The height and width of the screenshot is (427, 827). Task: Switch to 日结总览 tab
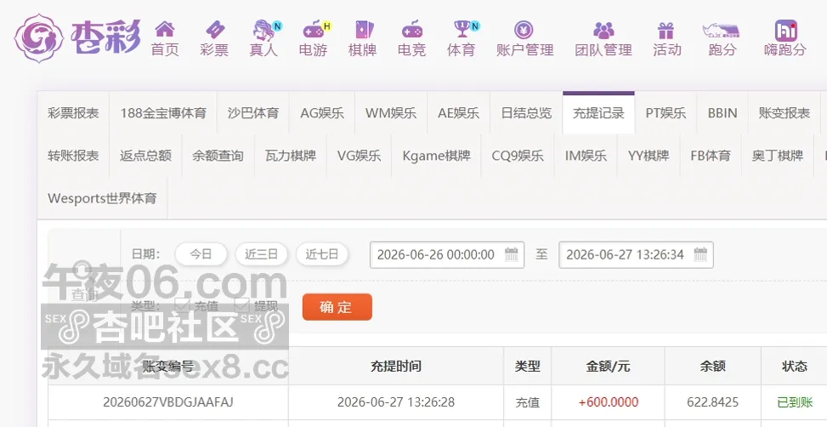click(x=526, y=112)
